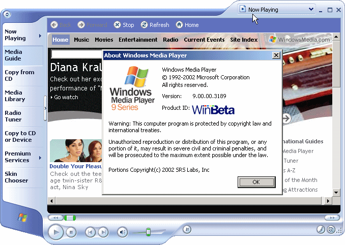Open Radio Tuner
This screenshot has width=345, height=245.
coord(13,116)
